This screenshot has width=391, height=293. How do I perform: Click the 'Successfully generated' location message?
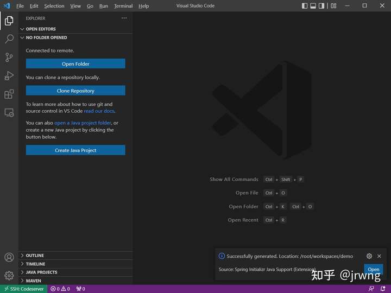point(290,256)
